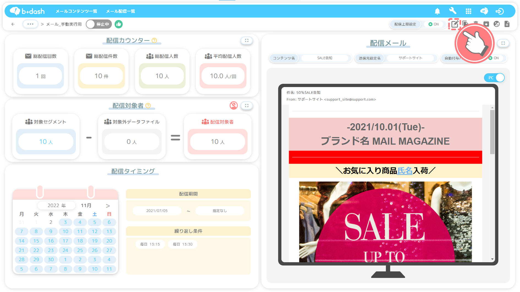This screenshot has height=292, width=520.
Task: Click the 総配信人数 10人 value
Action: click(x=162, y=76)
